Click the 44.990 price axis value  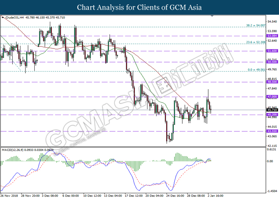coord(272,117)
